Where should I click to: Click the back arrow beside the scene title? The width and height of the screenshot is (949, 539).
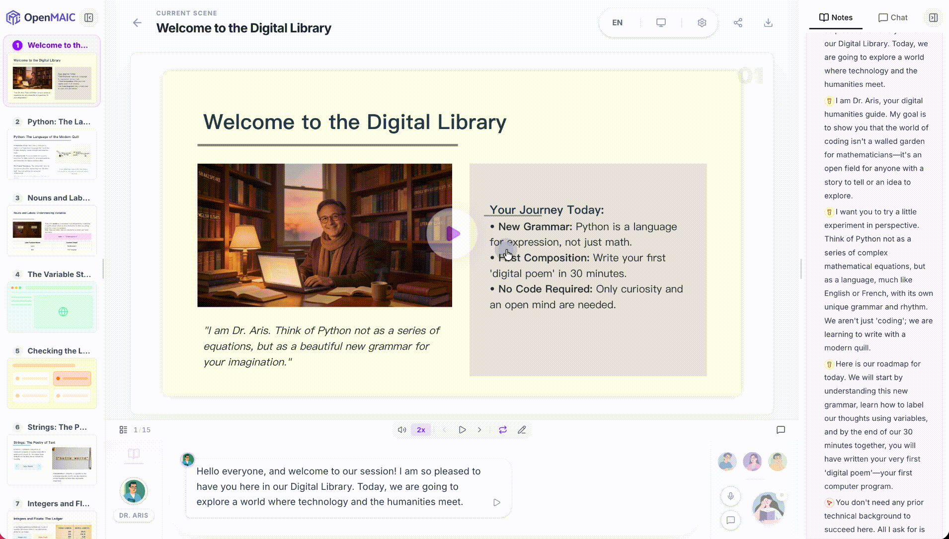[x=137, y=23]
